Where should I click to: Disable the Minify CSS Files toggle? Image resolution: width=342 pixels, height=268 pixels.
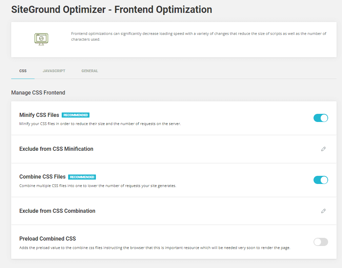321,118
